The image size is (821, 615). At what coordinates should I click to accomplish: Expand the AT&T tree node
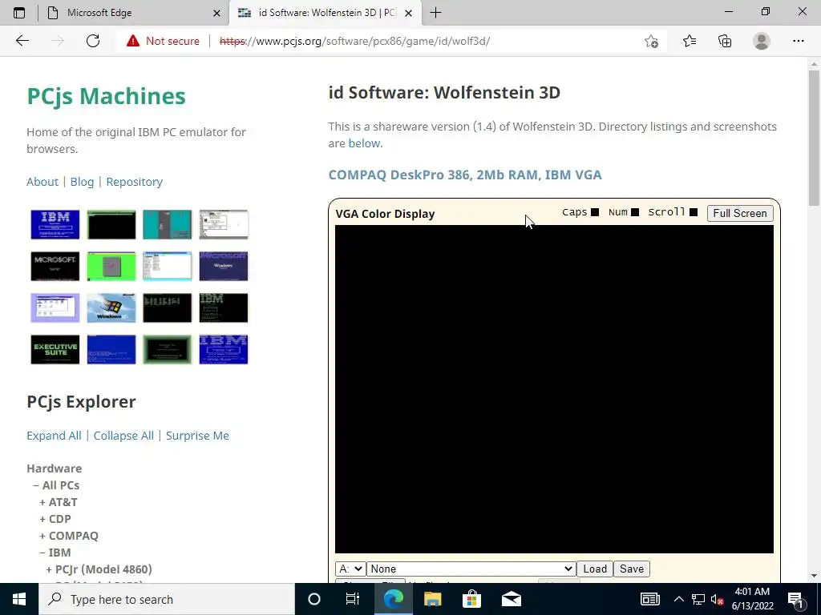coord(42,502)
